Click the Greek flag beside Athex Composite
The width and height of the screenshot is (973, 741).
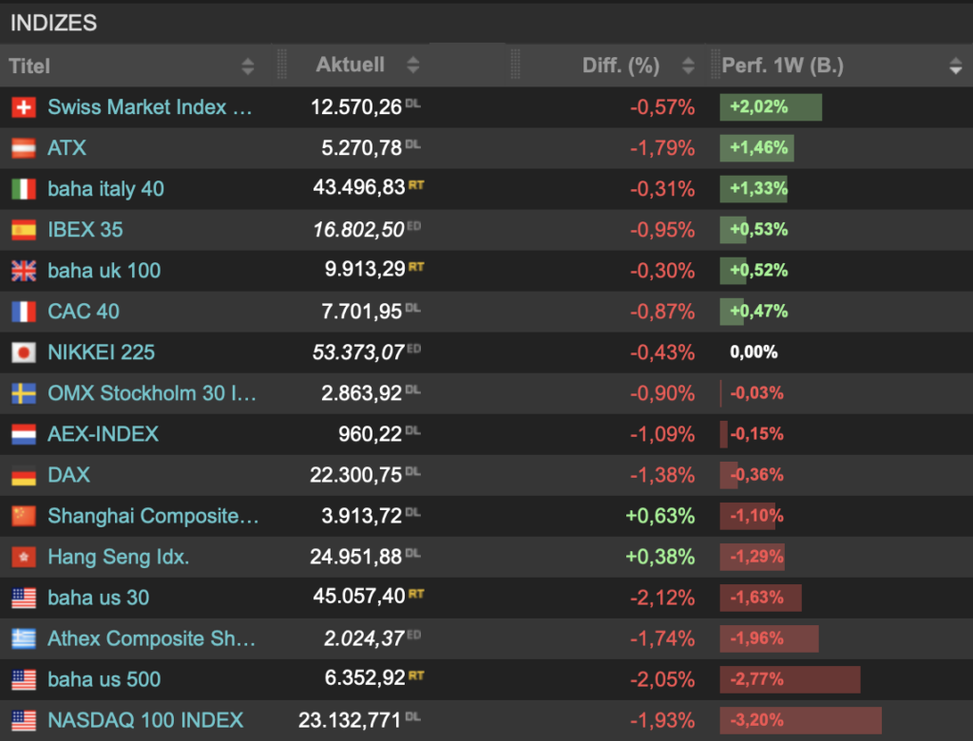coord(24,638)
